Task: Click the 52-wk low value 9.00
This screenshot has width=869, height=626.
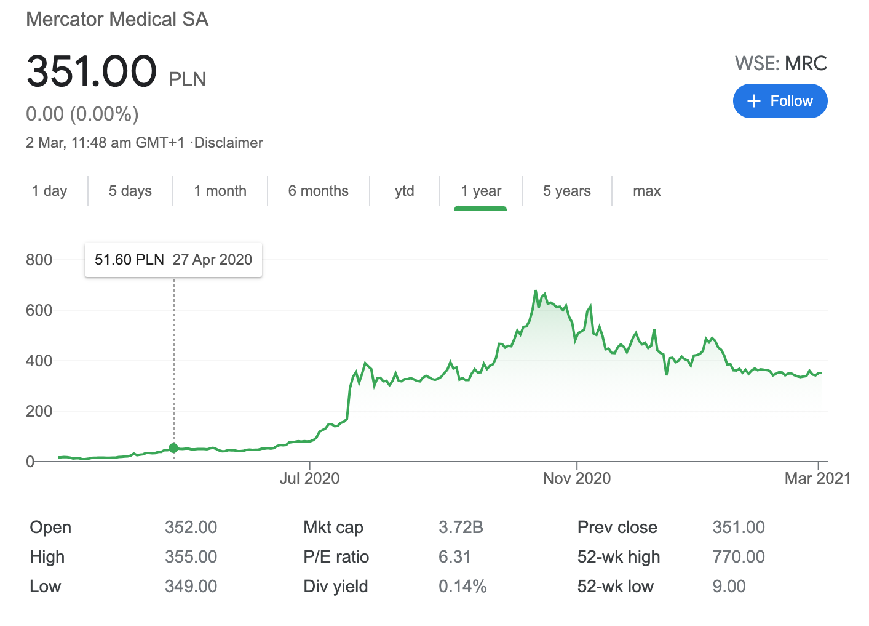Action: click(729, 587)
